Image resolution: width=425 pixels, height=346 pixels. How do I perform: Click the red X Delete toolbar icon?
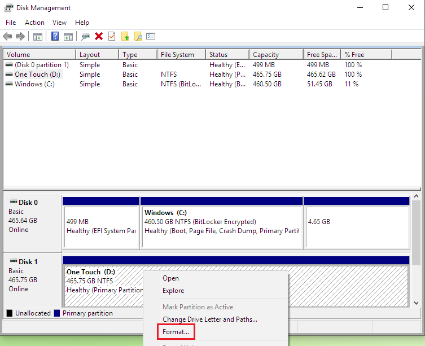tap(99, 36)
